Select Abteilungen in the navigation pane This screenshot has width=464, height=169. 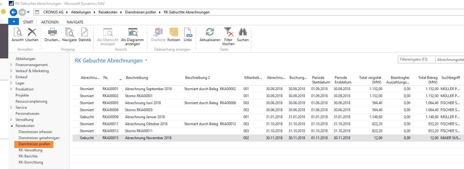(25, 59)
